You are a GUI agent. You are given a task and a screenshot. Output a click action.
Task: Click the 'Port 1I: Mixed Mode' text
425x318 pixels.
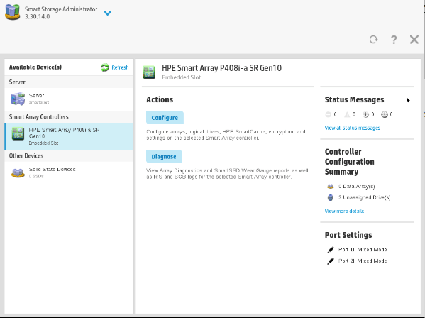[363, 250]
